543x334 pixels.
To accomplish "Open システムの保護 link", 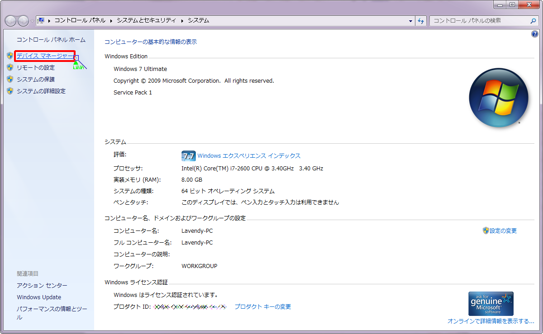I will (36, 79).
